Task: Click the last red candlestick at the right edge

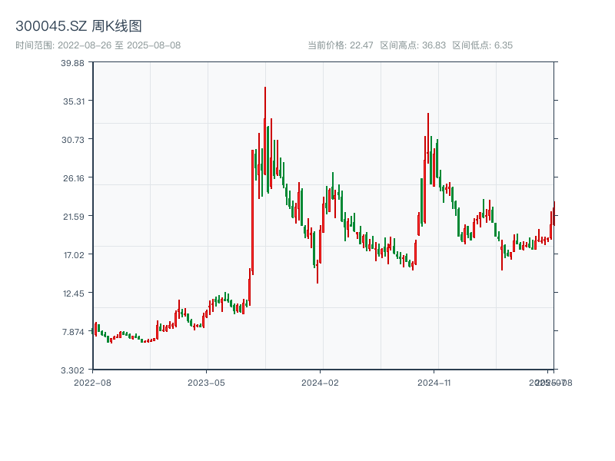Action: point(554,214)
